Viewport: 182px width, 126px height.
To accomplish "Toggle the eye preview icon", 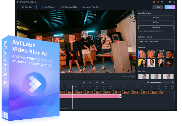I will pos(103,83).
